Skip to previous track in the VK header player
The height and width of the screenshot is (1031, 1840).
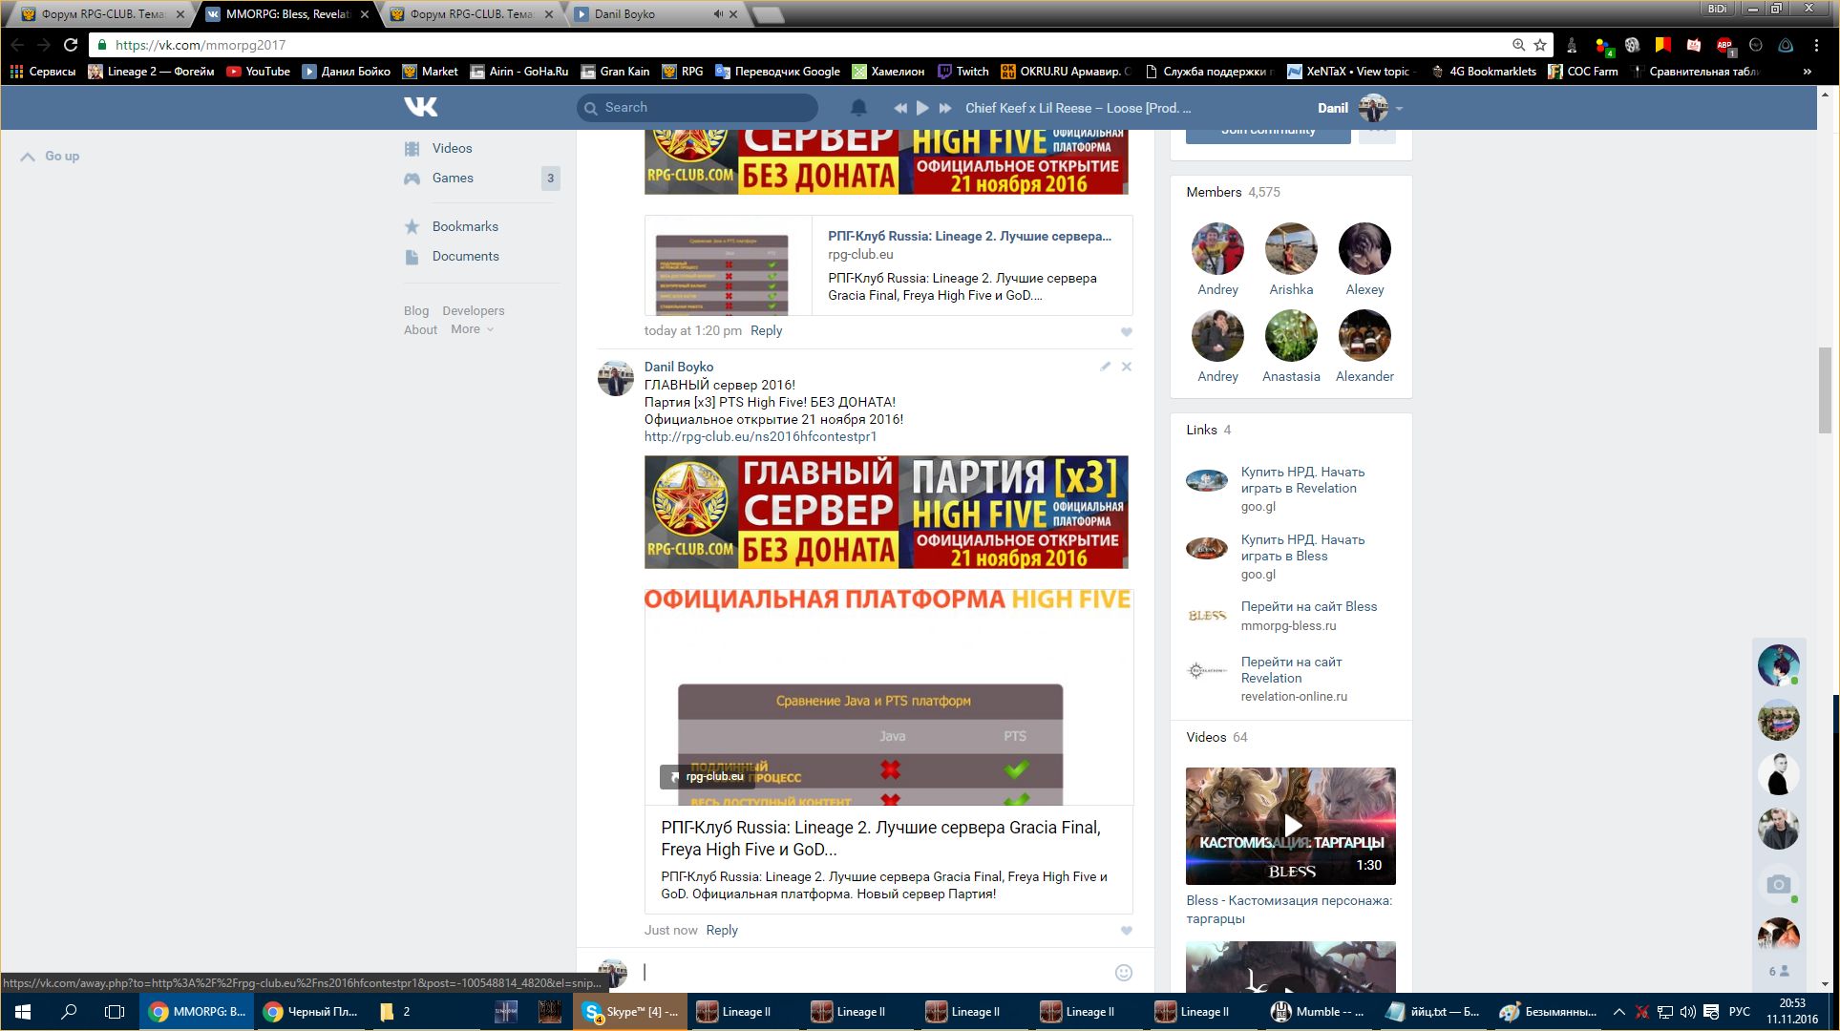click(899, 108)
